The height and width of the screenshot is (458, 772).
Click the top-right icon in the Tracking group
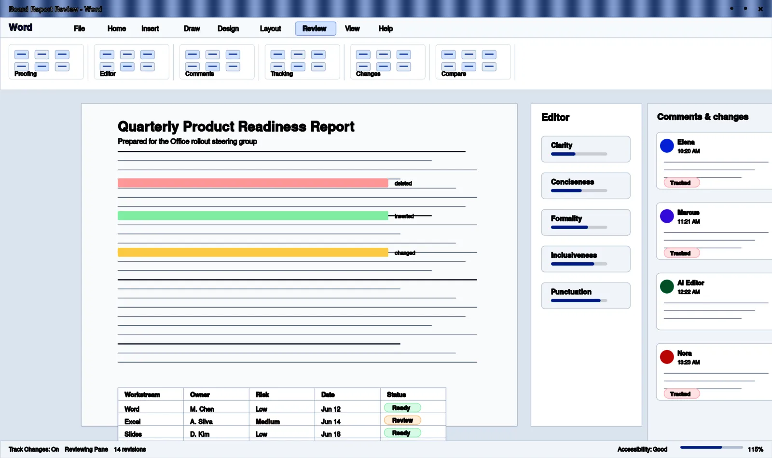318,55
